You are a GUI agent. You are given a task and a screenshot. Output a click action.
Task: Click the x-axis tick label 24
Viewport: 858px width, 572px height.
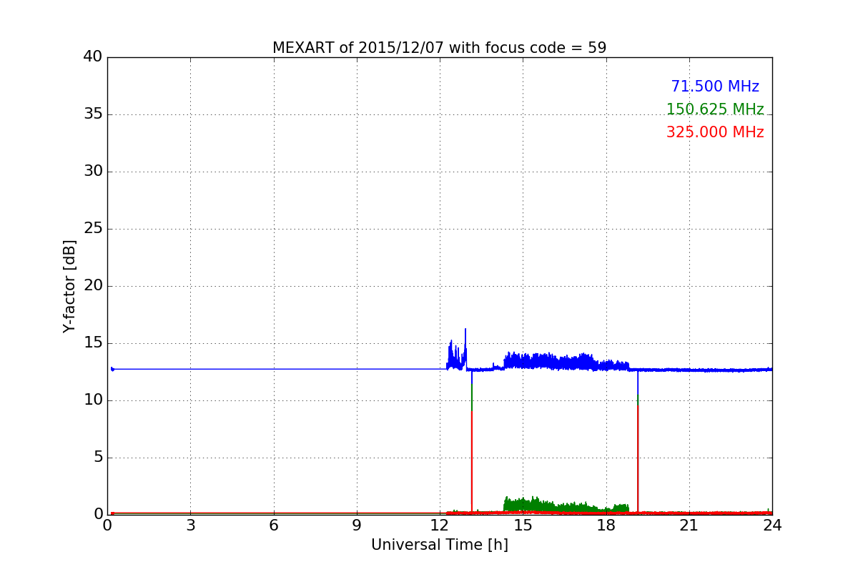coord(772,526)
